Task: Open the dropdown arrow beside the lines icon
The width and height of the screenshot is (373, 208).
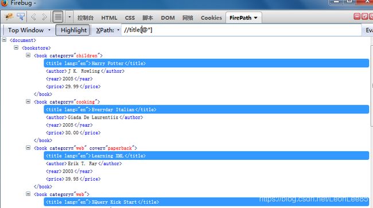Action: tap(69, 17)
